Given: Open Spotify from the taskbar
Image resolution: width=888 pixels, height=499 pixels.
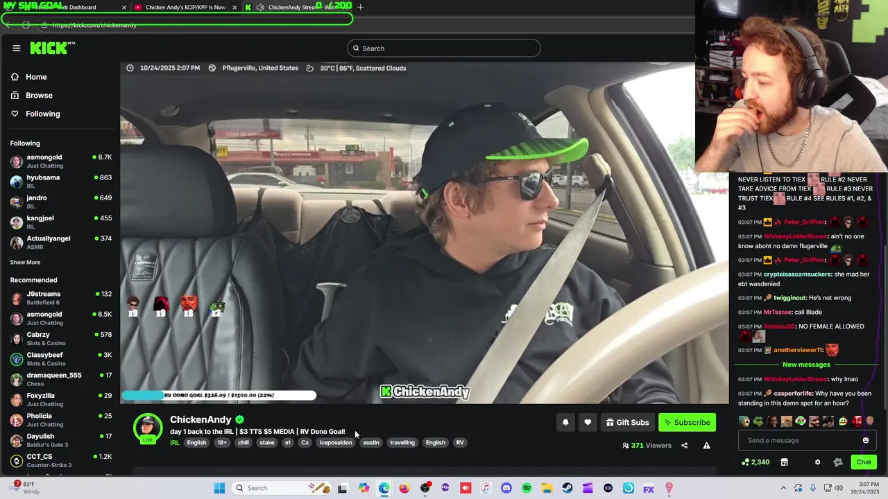Looking at the screenshot, I should 527,488.
